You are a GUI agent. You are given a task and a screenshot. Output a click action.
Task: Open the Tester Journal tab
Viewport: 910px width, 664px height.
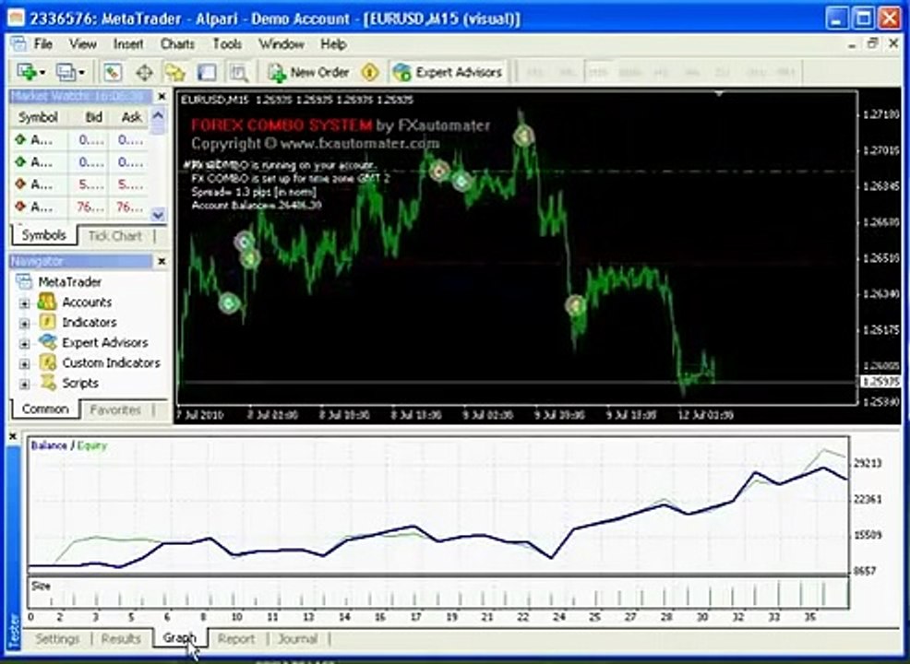click(x=298, y=639)
